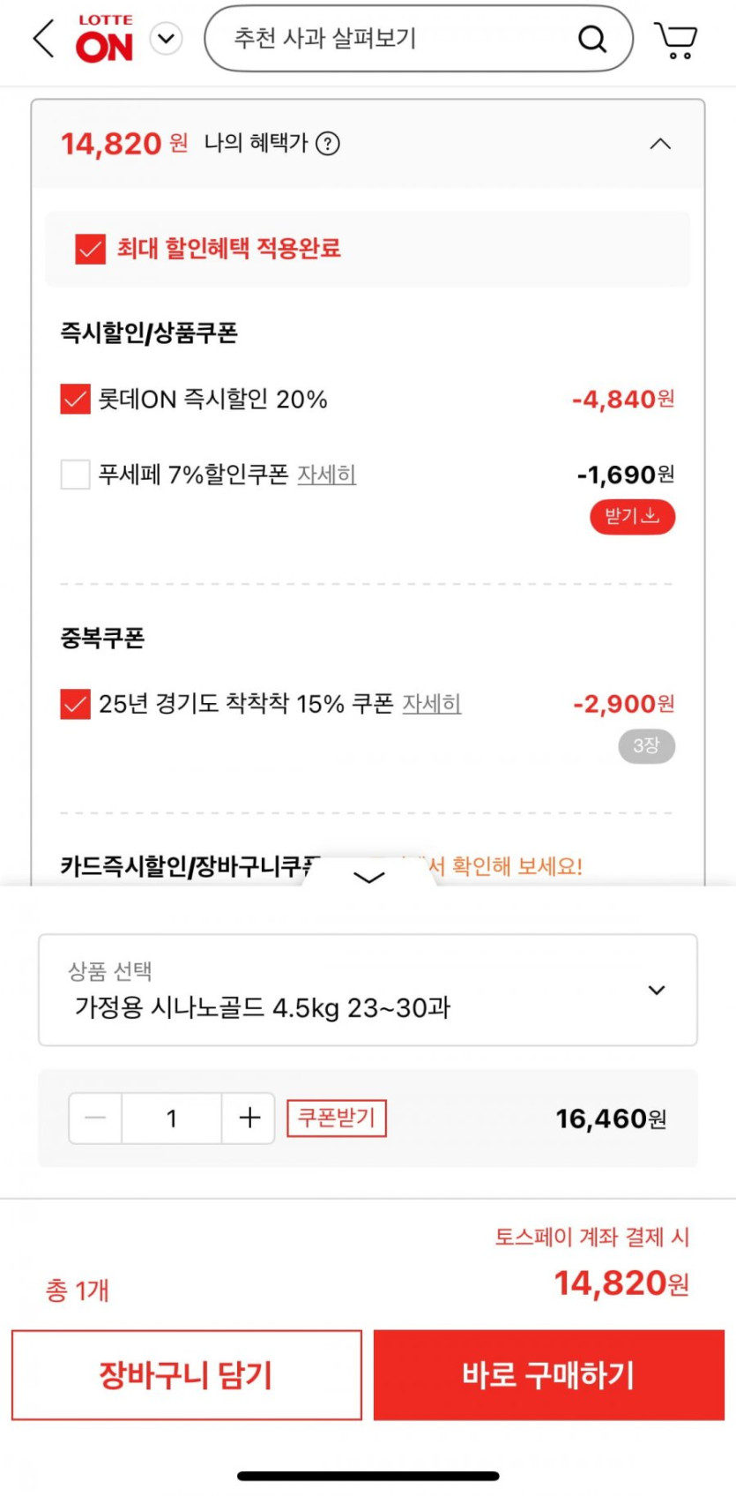Uncheck 25년 경기도 착착착 15% 쿠폰
Viewport: 736px width, 1496px height.
(76, 704)
